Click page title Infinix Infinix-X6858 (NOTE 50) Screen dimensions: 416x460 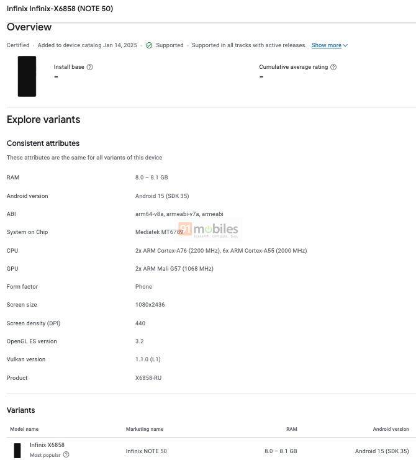click(x=60, y=9)
